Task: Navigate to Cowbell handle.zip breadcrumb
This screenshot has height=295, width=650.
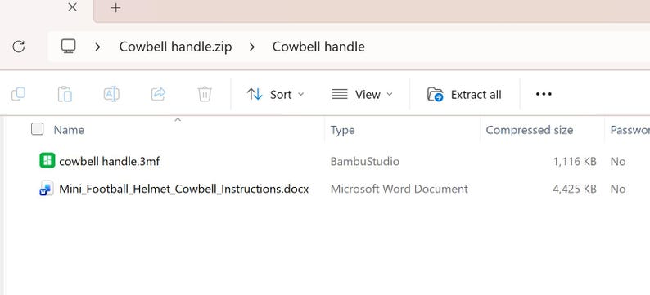Action: tap(175, 47)
